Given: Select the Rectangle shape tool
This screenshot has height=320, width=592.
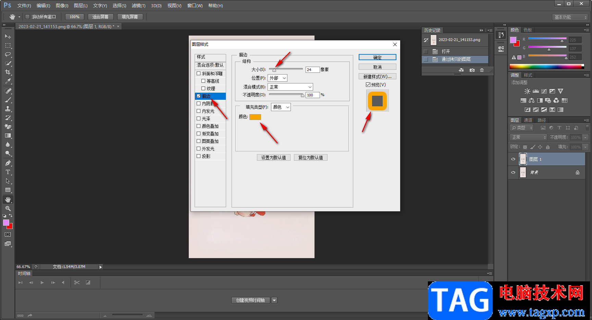Looking at the screenshot, I should pyautogui.click(x=8, y=190).
